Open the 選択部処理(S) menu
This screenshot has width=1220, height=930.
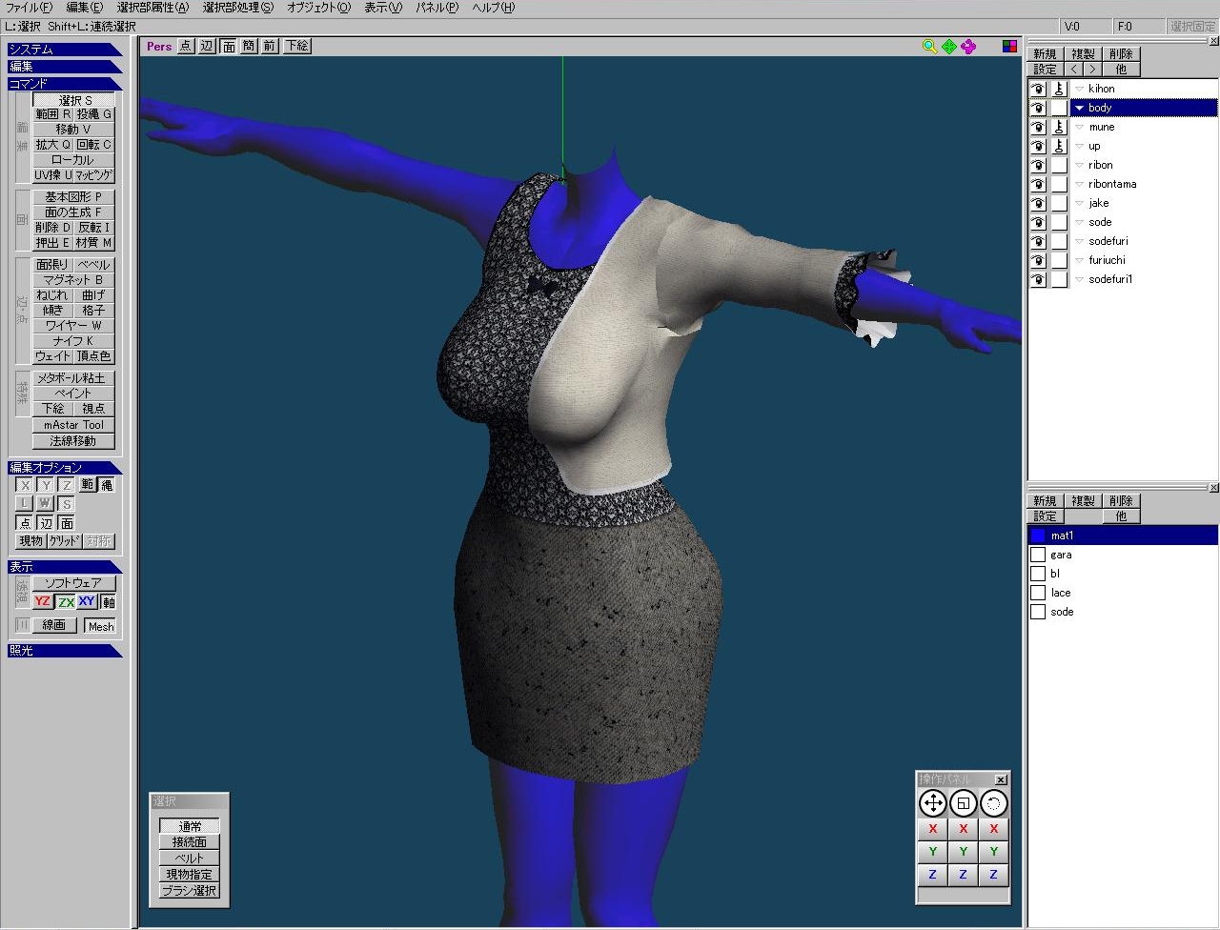tap(237, 8)
